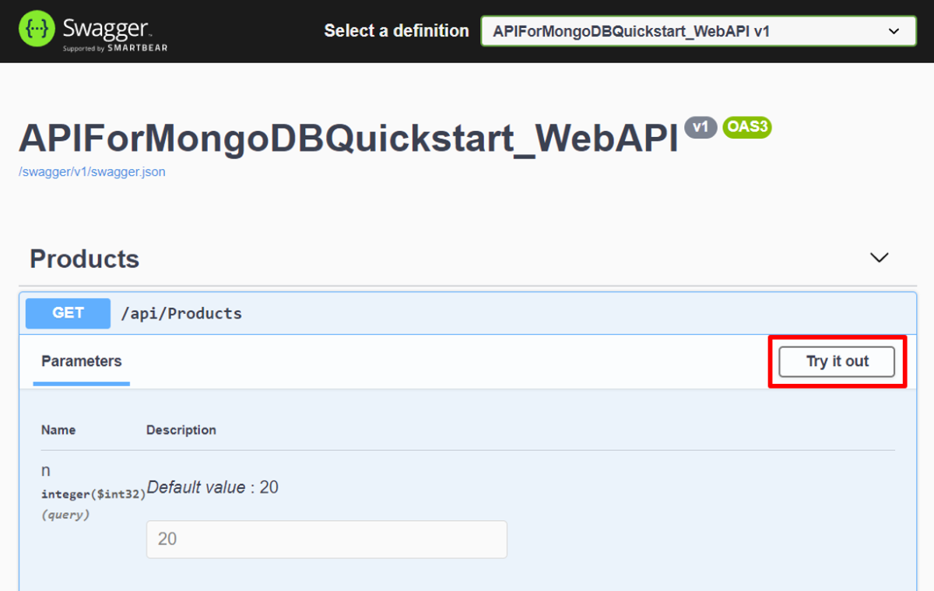
Task: Click the Description column header
Action: tap(181, 429)
